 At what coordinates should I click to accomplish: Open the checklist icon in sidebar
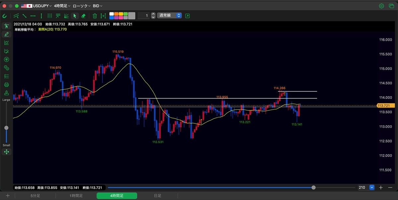pos(6,76)
